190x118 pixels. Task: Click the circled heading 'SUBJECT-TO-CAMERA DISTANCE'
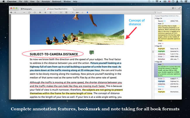coord(54,54)
